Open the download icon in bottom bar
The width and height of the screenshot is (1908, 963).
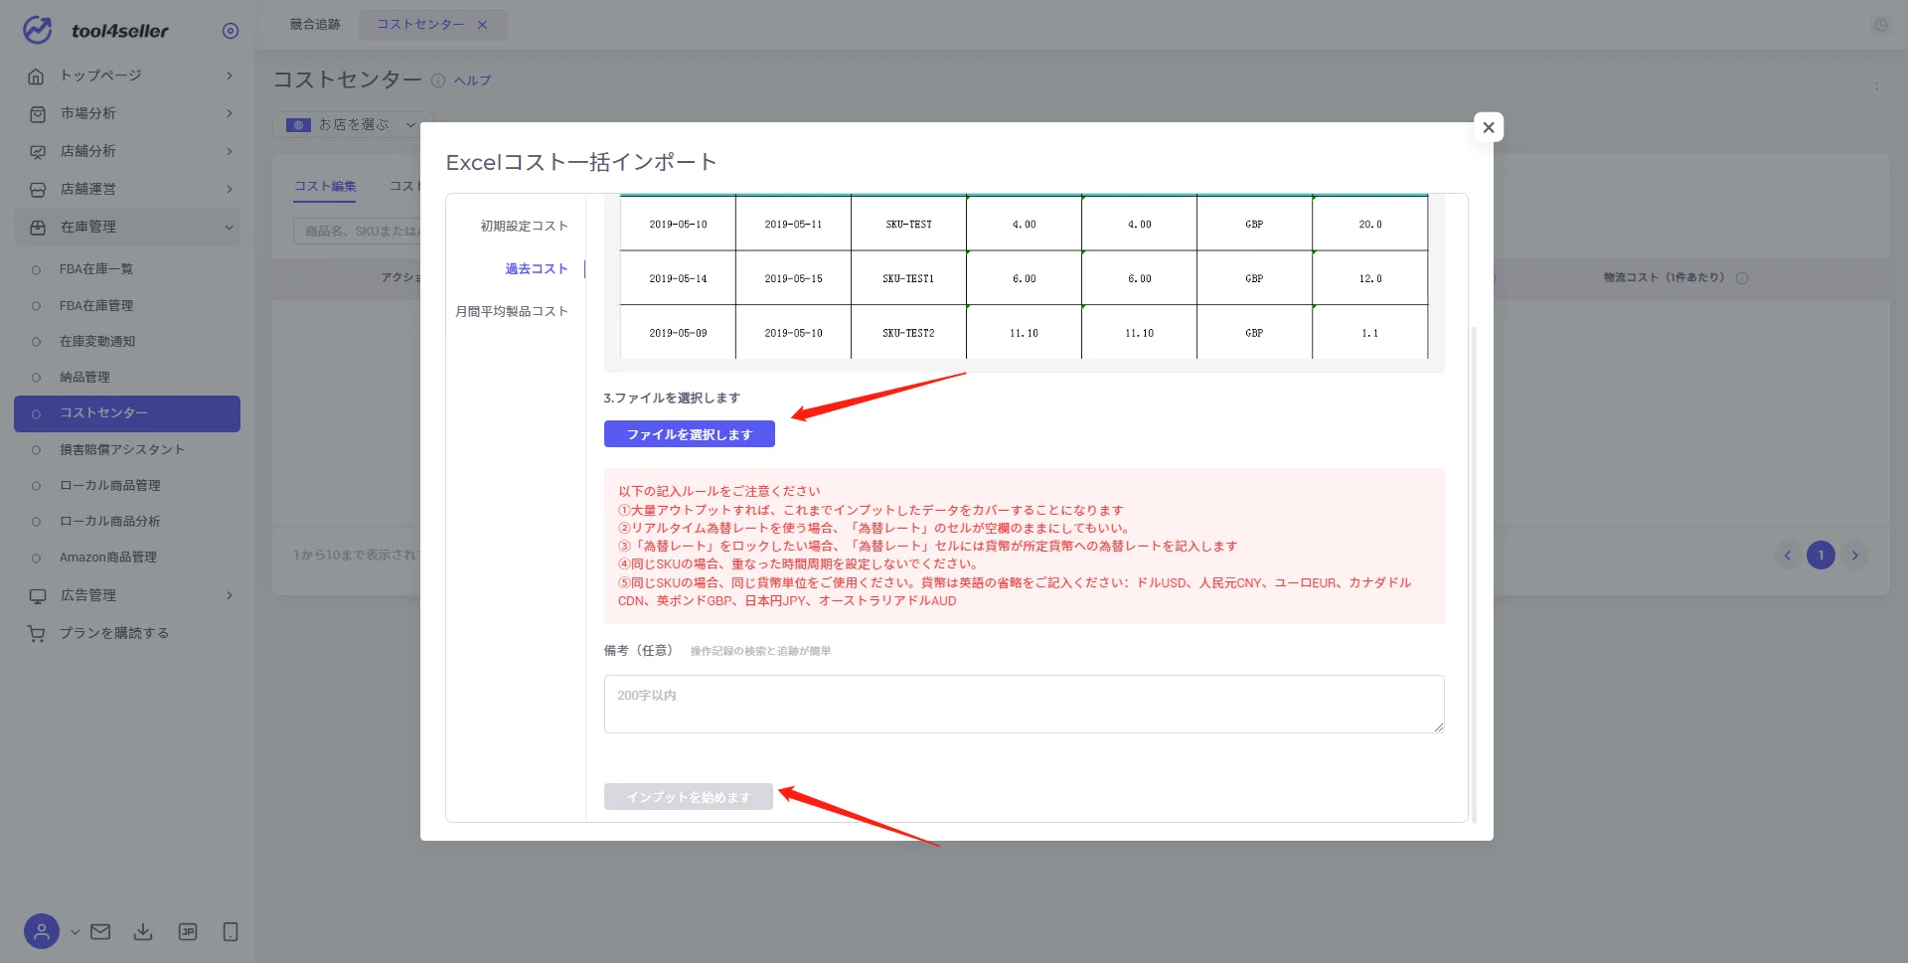pyautogui.click(x=143, y=932)
